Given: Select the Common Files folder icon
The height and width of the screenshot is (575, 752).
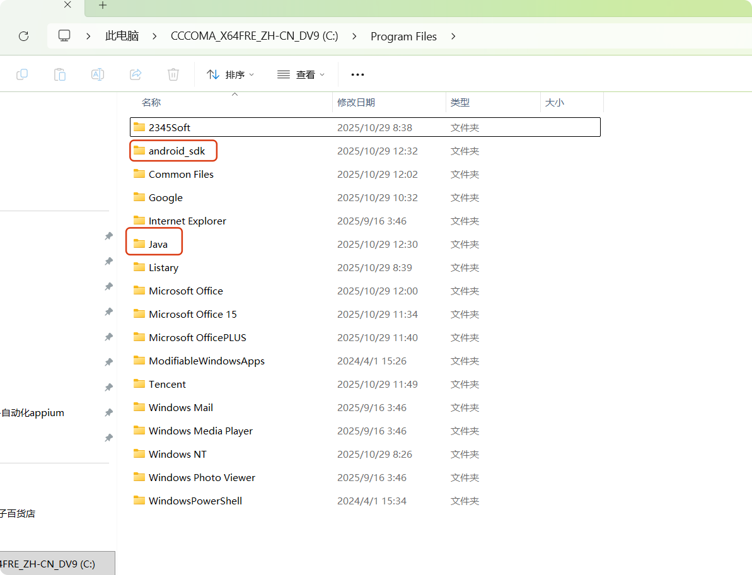Looking at the screenshot, I should 139,173.
